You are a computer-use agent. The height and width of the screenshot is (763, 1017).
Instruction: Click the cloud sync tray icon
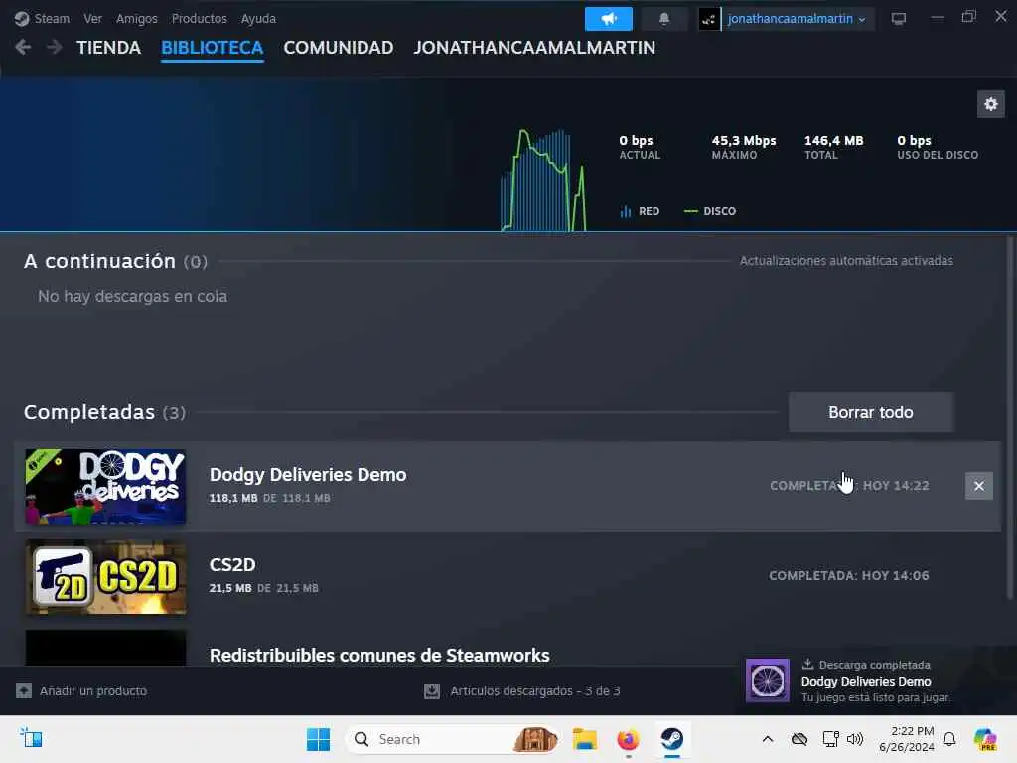point(799,739)
